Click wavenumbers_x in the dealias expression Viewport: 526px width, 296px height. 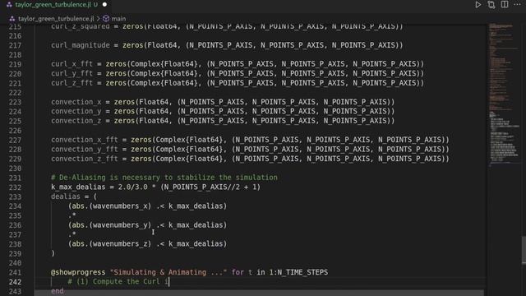(120, 206)
